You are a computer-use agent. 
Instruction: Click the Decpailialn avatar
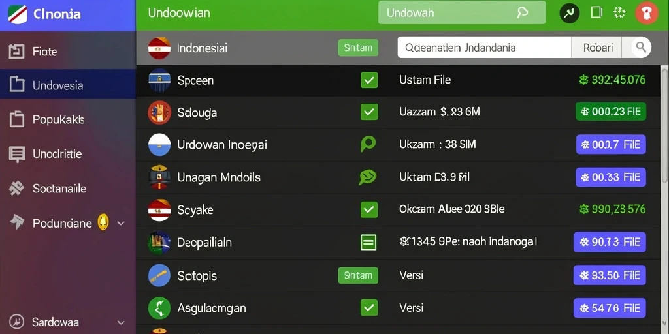pyautogui.click(x=159, y=243)
